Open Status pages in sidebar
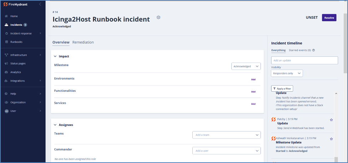This screenshot has height=163, width=348. [18, 64]
